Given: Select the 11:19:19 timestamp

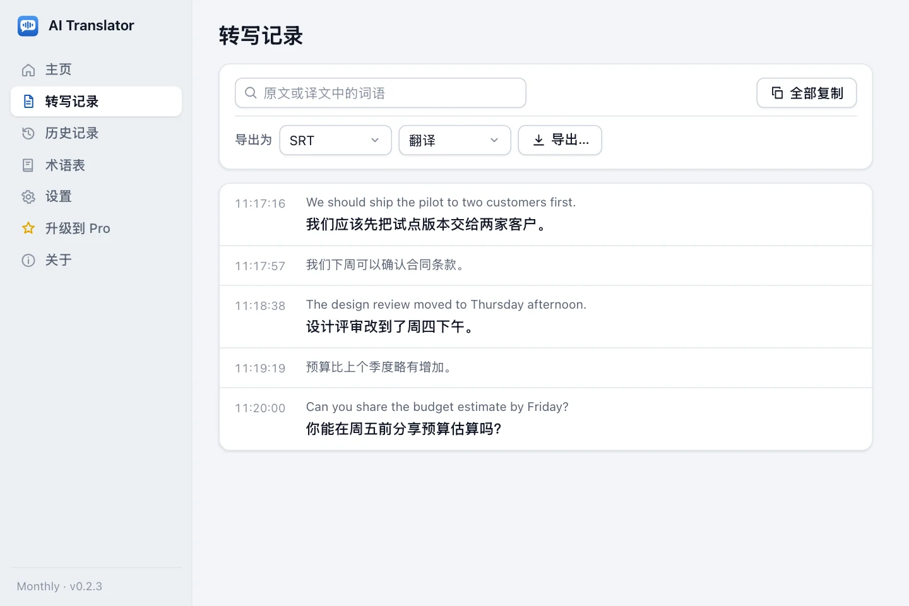Looking at the screenshot, I should [260, 368].
